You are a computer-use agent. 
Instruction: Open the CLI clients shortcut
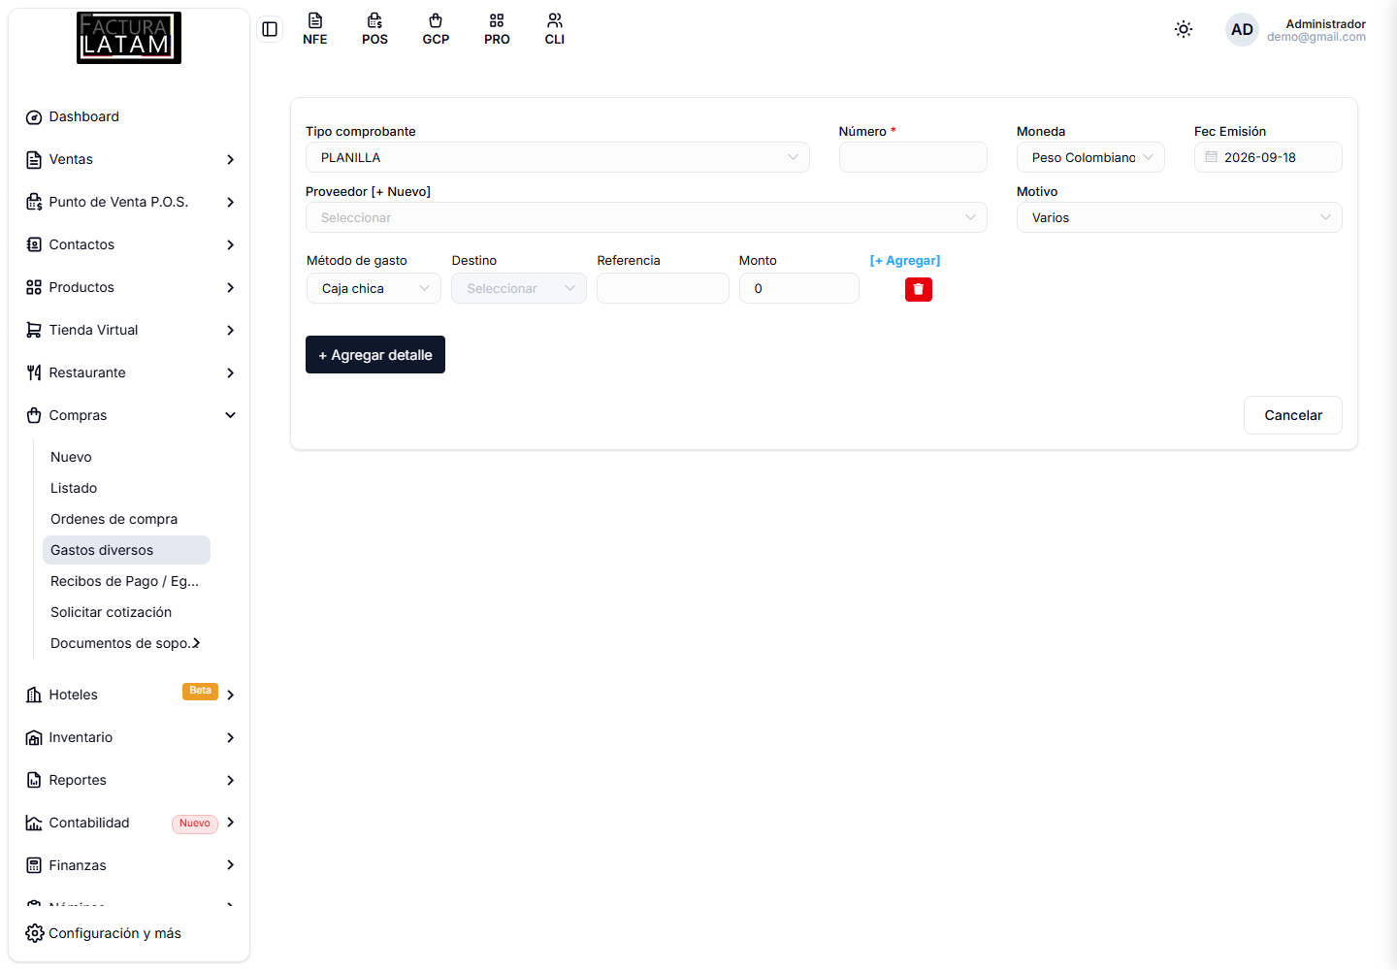555,29
